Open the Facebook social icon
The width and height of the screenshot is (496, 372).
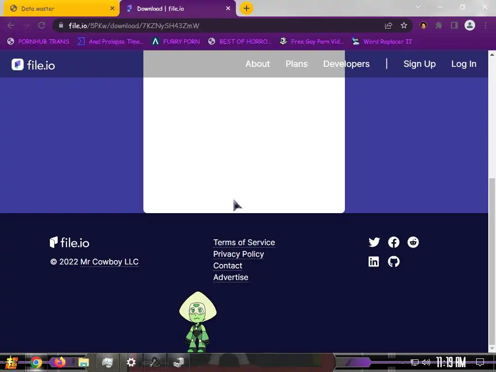tap(393, 242)
